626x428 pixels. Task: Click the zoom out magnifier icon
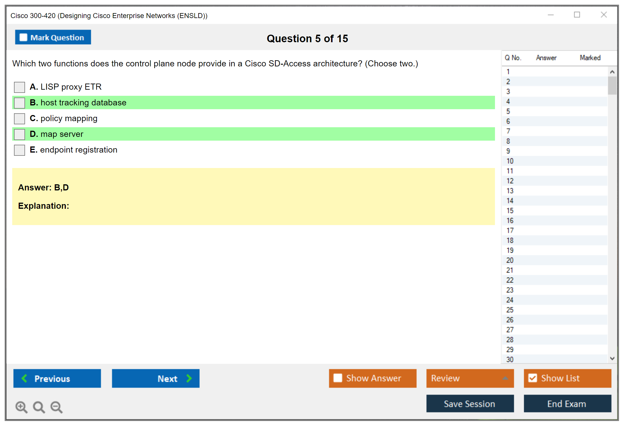tap(56, 407)
